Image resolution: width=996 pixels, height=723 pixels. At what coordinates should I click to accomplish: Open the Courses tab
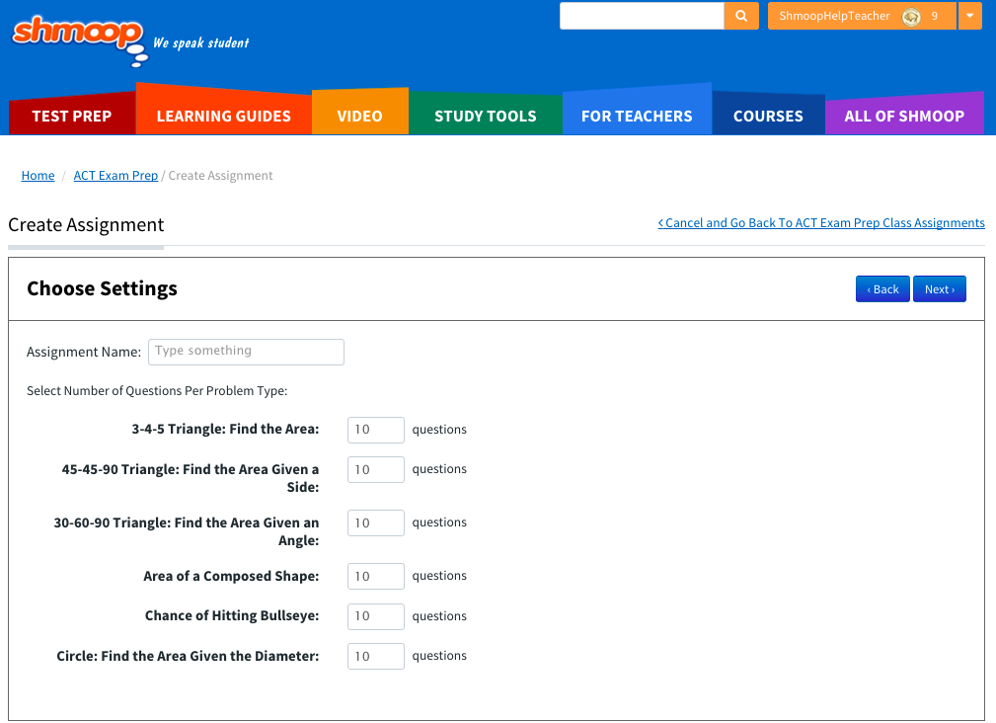click(768, 115)
